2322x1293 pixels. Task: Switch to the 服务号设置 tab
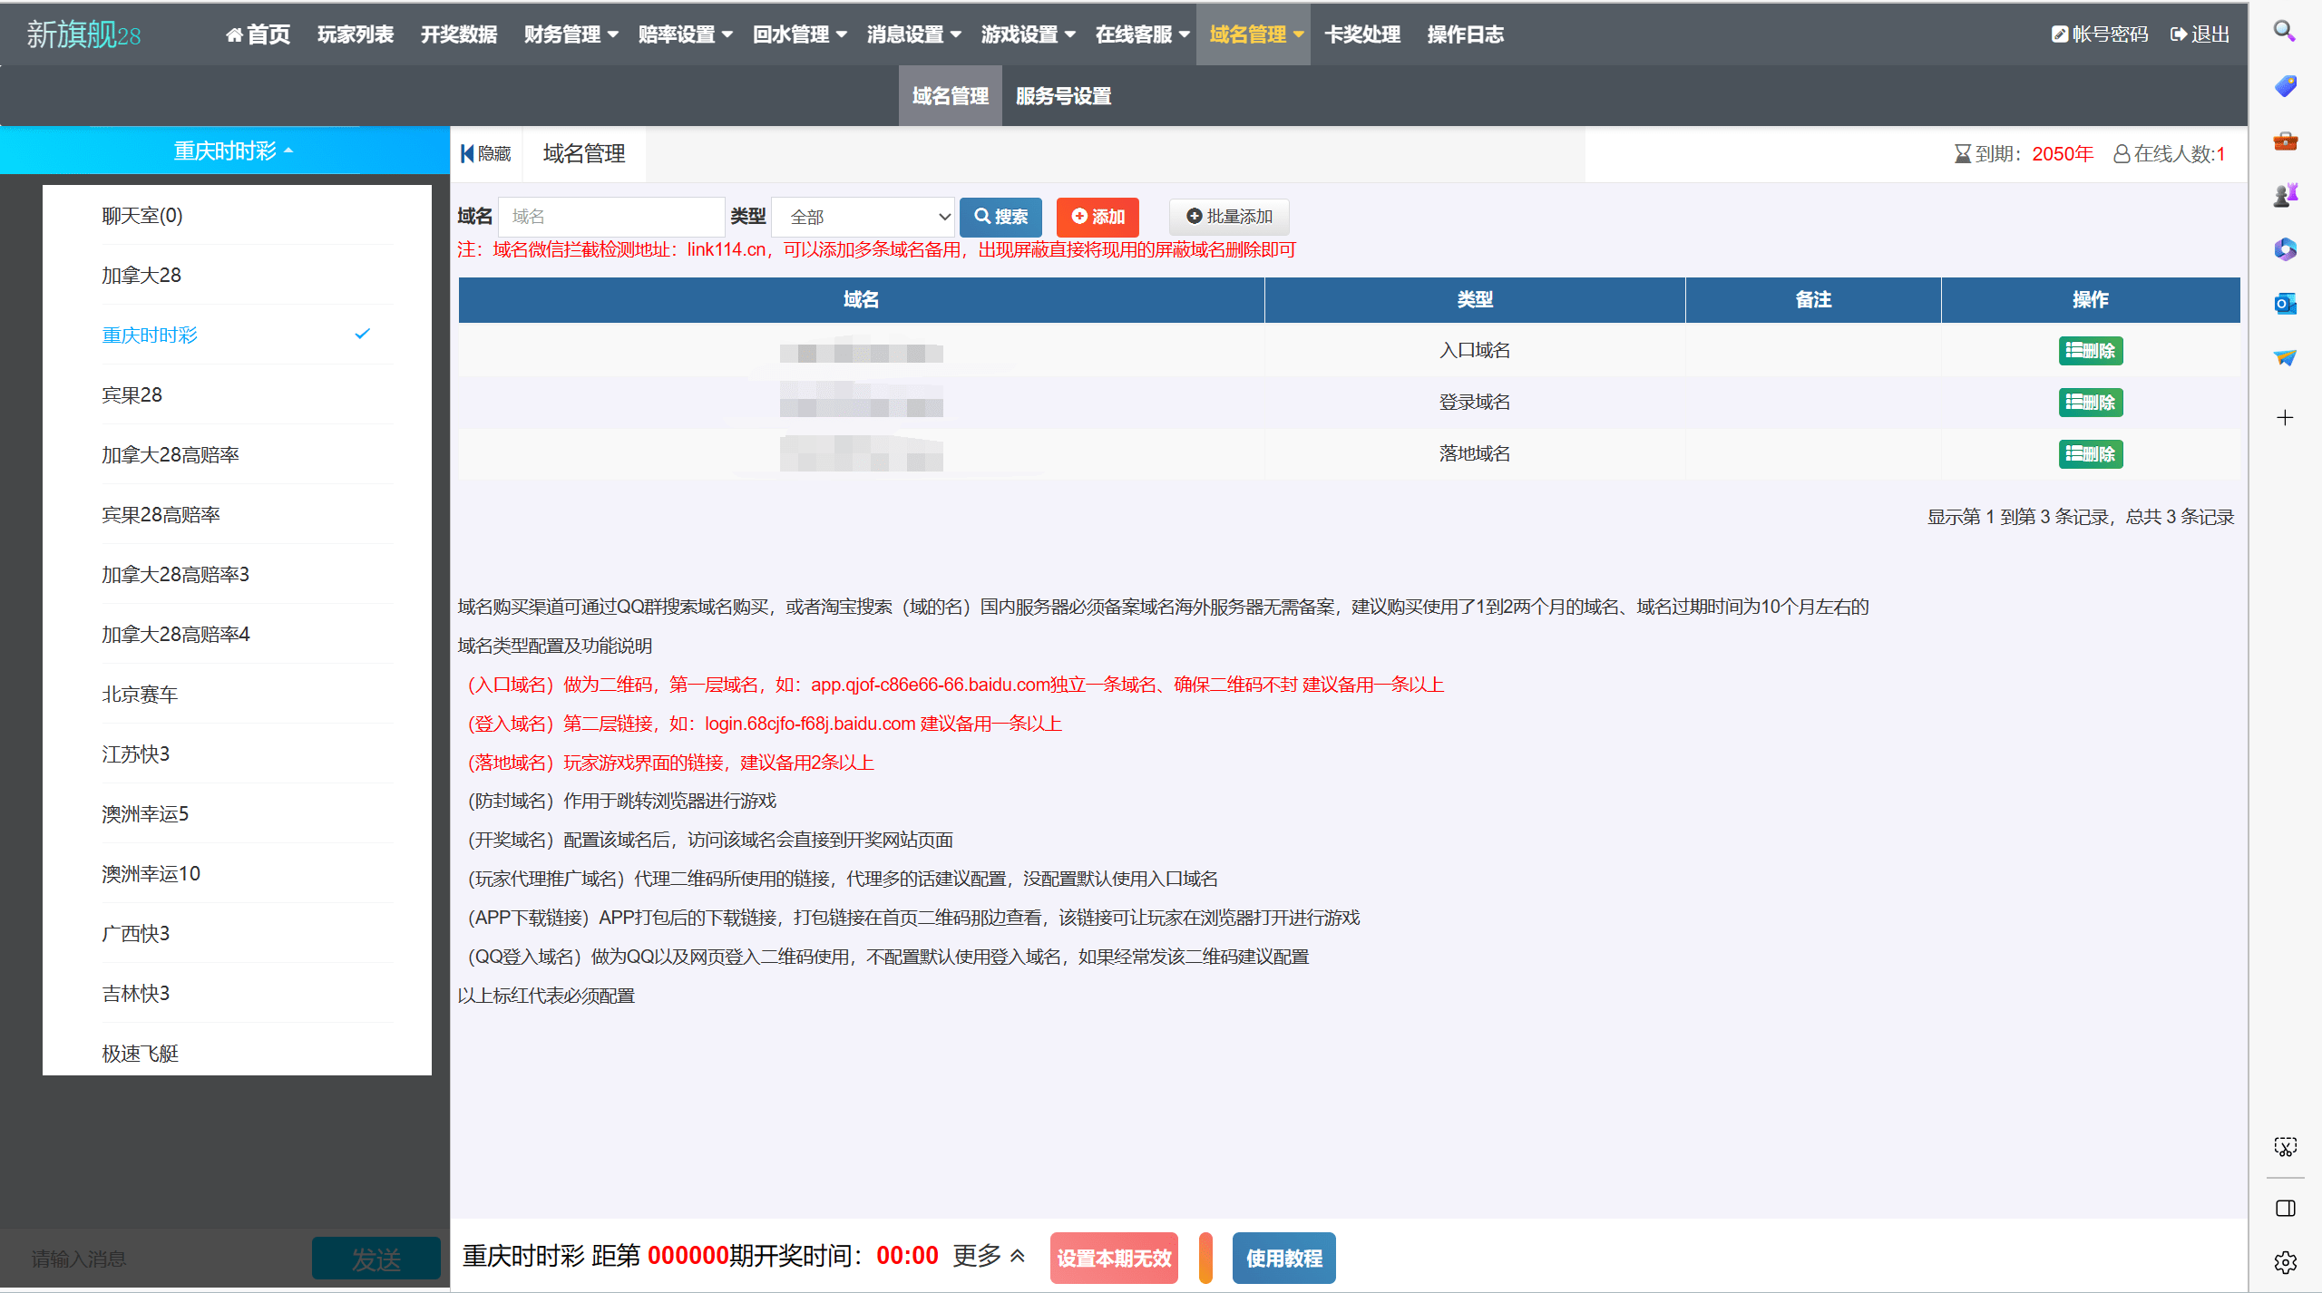1064,95
